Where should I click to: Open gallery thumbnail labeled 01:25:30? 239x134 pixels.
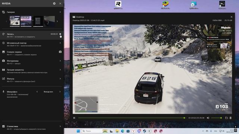click(26, 21)
